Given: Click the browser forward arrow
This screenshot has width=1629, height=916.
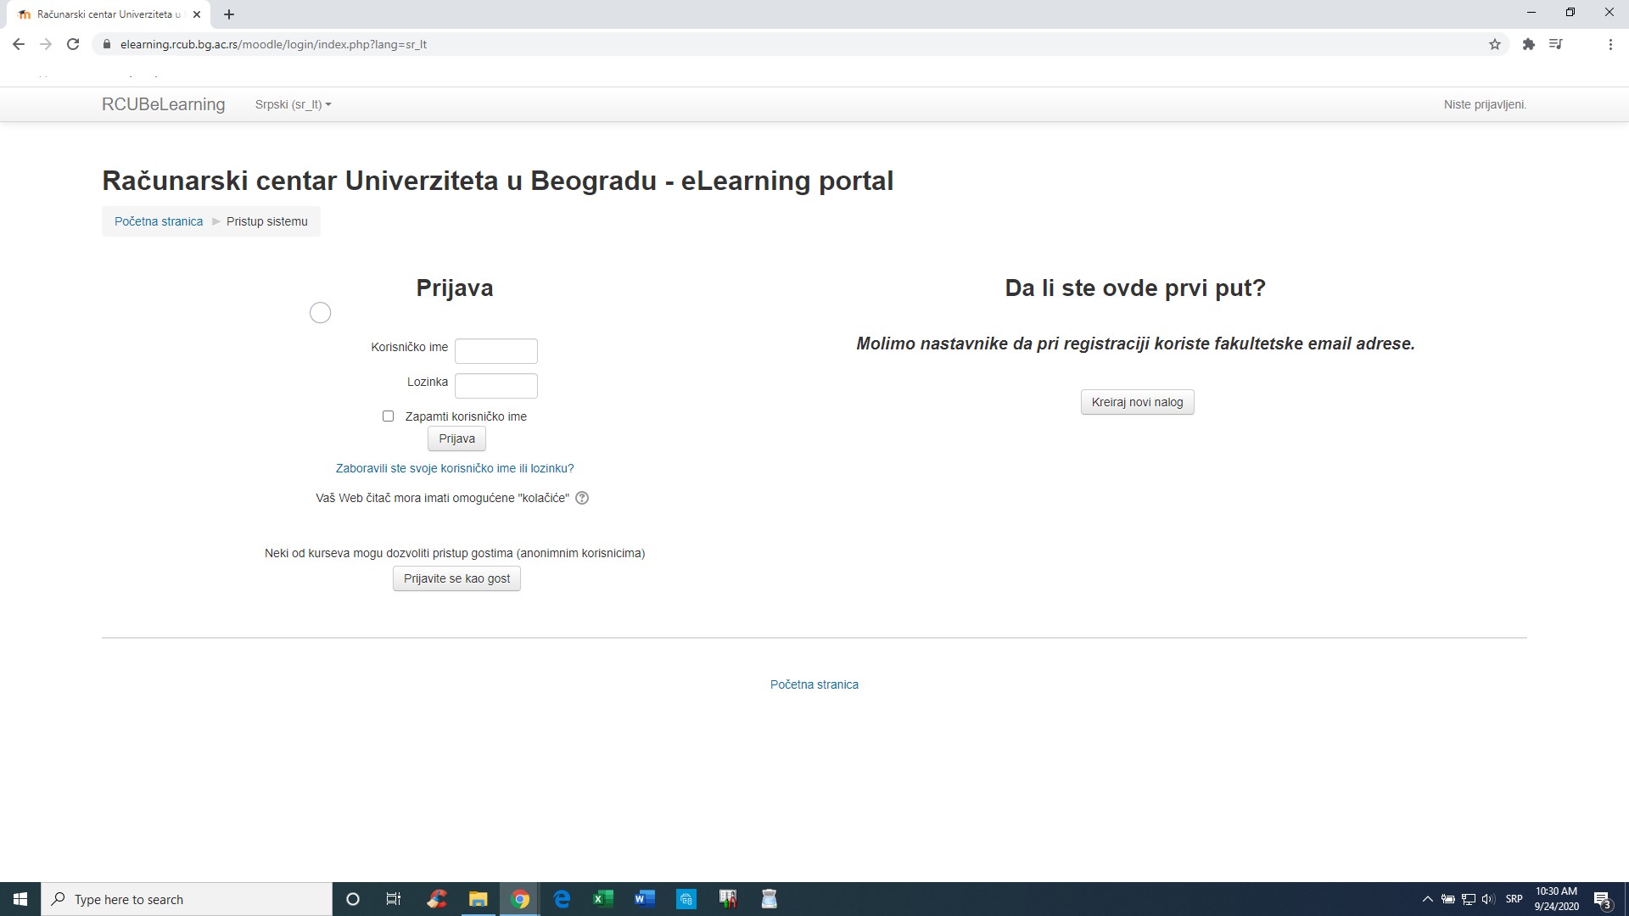Looking at the screenshot, I should pyautogui.click(x=46, y=44).
